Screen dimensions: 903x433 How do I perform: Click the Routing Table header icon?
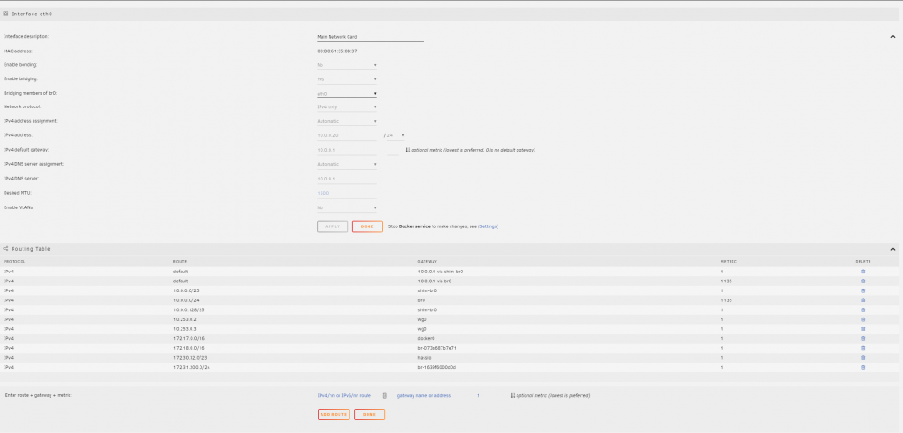(x=5, y=249)
